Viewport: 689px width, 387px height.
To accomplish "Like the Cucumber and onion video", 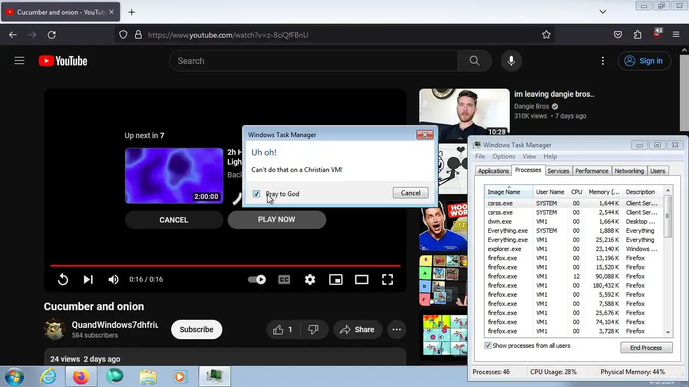I will pos(283,329).
